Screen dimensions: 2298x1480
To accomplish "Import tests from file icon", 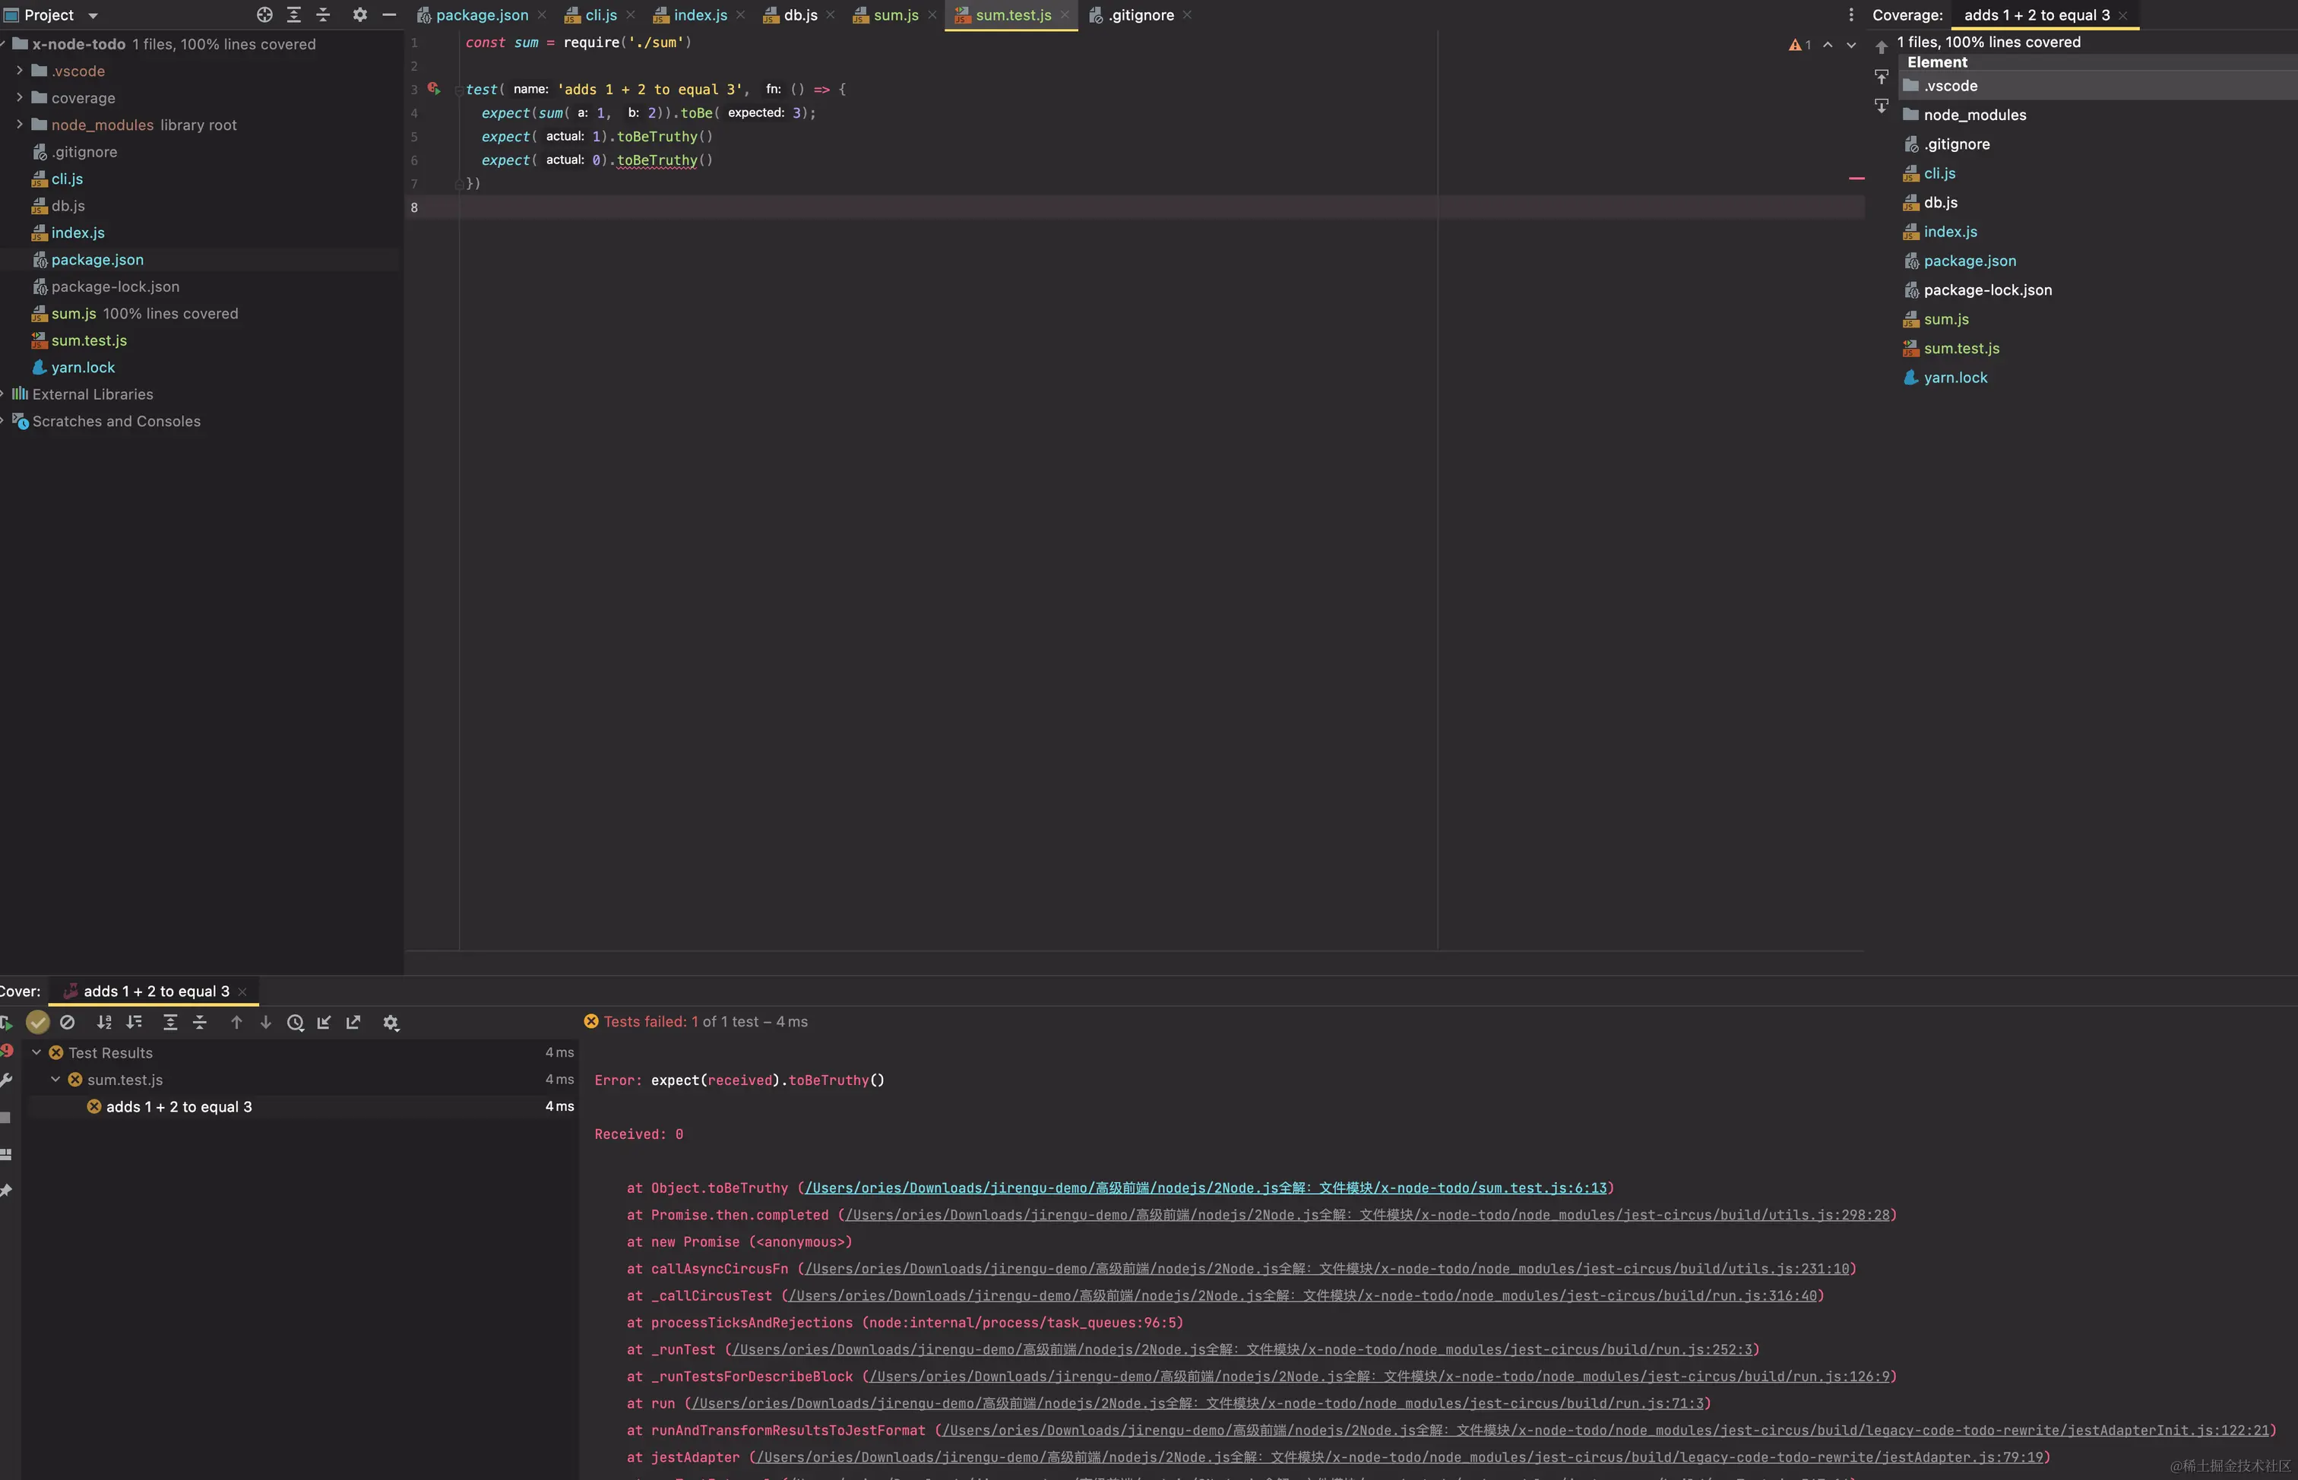I will click(324, 1023).
